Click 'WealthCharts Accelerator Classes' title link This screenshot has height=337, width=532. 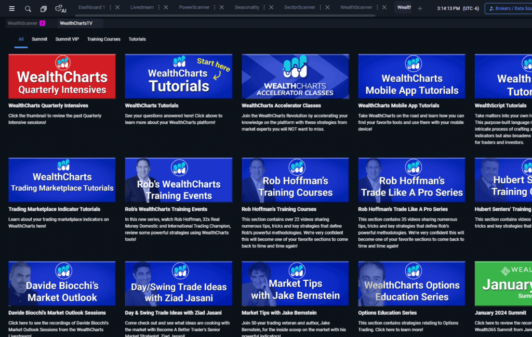pyautogui.click(x=281, y=106)
